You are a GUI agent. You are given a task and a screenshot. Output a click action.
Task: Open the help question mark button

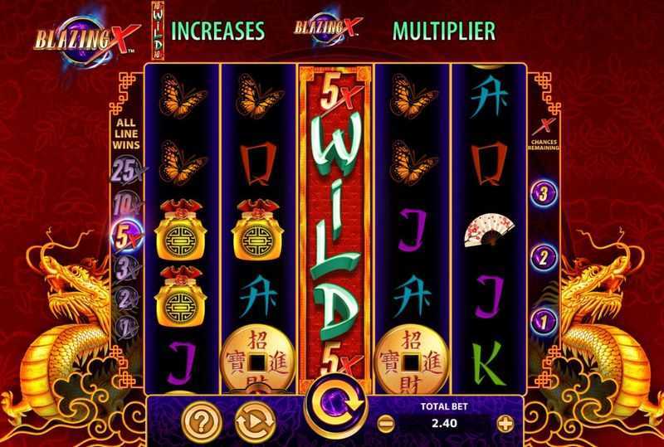point(202,421)
